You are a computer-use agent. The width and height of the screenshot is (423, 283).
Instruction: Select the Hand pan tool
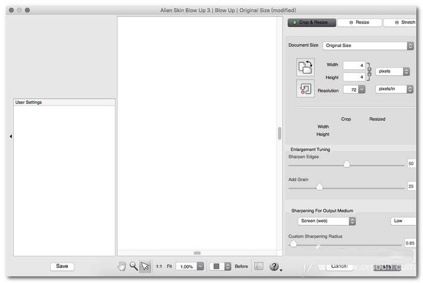(122, 266)
